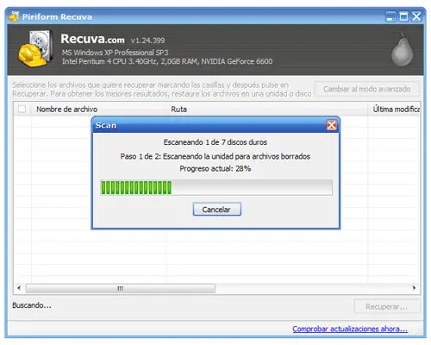Click Cambiar al modo avanzado button

tap(366, 89)
